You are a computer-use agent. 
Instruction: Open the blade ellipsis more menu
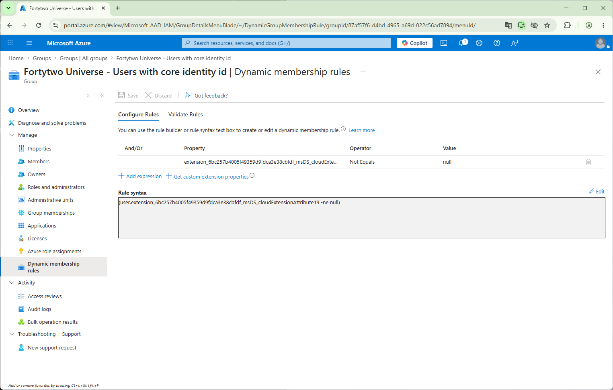point(363,72)
